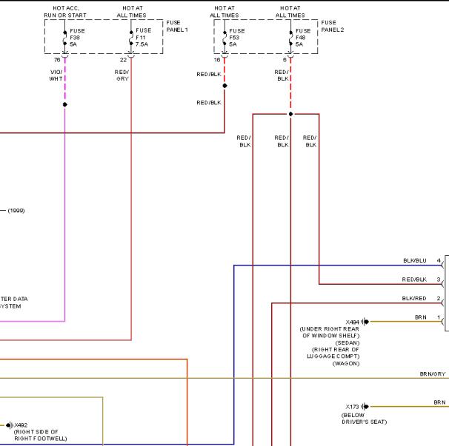The image size is (449, 446).
Task: Click the 'RED/BLK' label at pin 3
Action: 414,280
